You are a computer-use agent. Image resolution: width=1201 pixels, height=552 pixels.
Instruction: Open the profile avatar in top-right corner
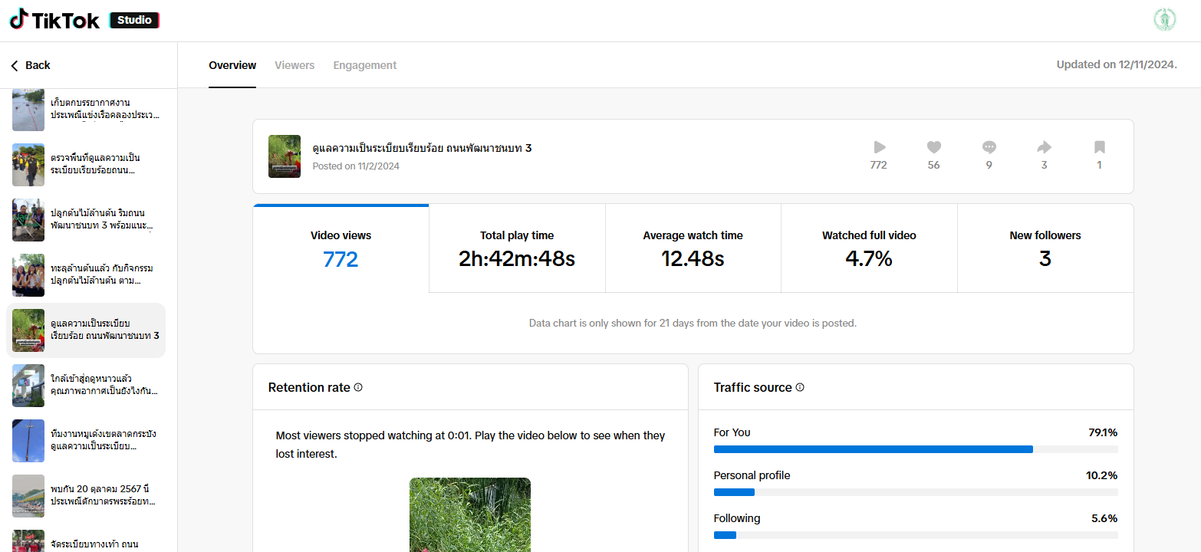click(x=1164, y=20)
